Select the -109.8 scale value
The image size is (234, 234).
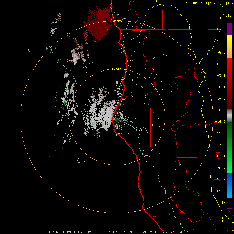[x=219, y=191]
